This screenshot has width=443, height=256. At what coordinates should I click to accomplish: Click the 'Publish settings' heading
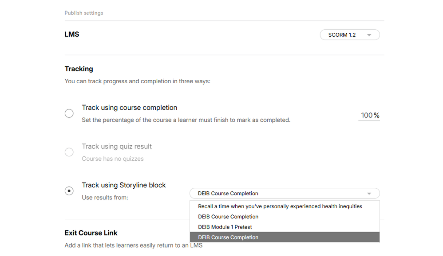pyautogui.click(x=83, y=13)
